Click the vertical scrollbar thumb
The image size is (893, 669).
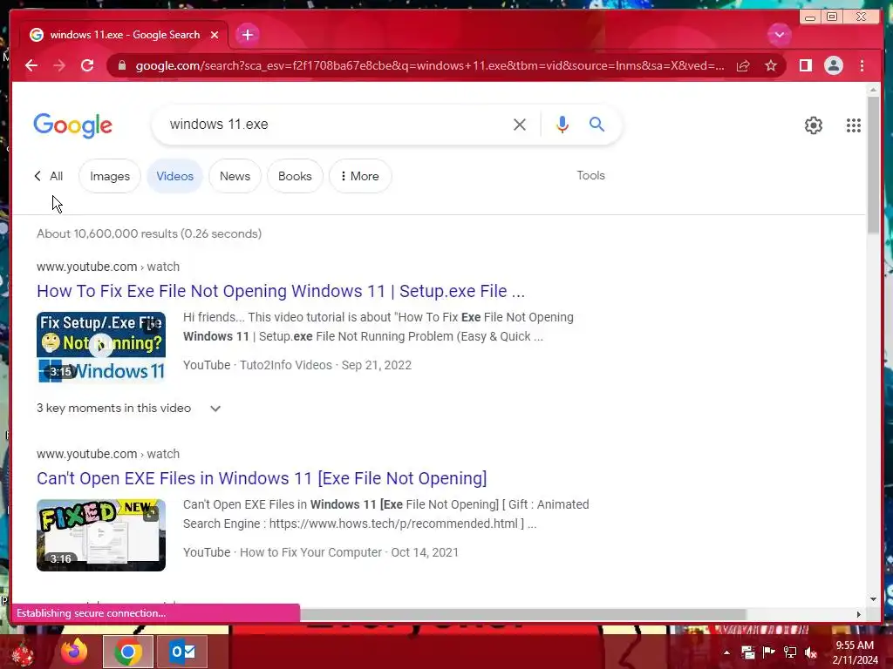[x=873, y=165]
